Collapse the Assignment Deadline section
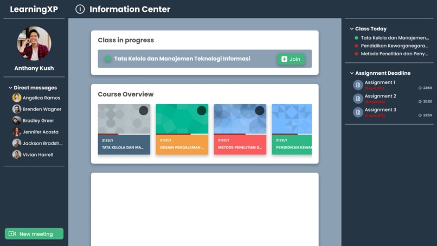This screenshot has width=437, height=246. coord(352,73)
